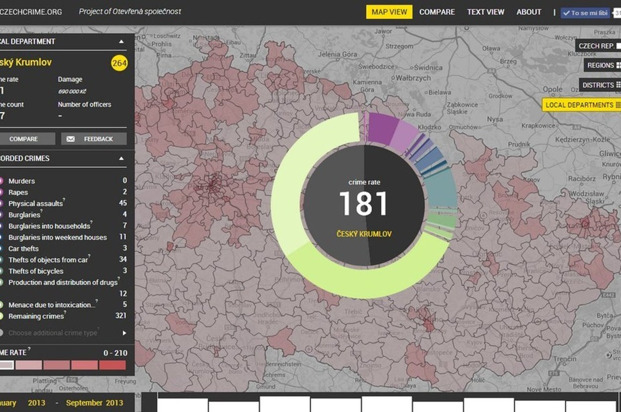Select the darkest red crime rate swatch

(112, 365)
